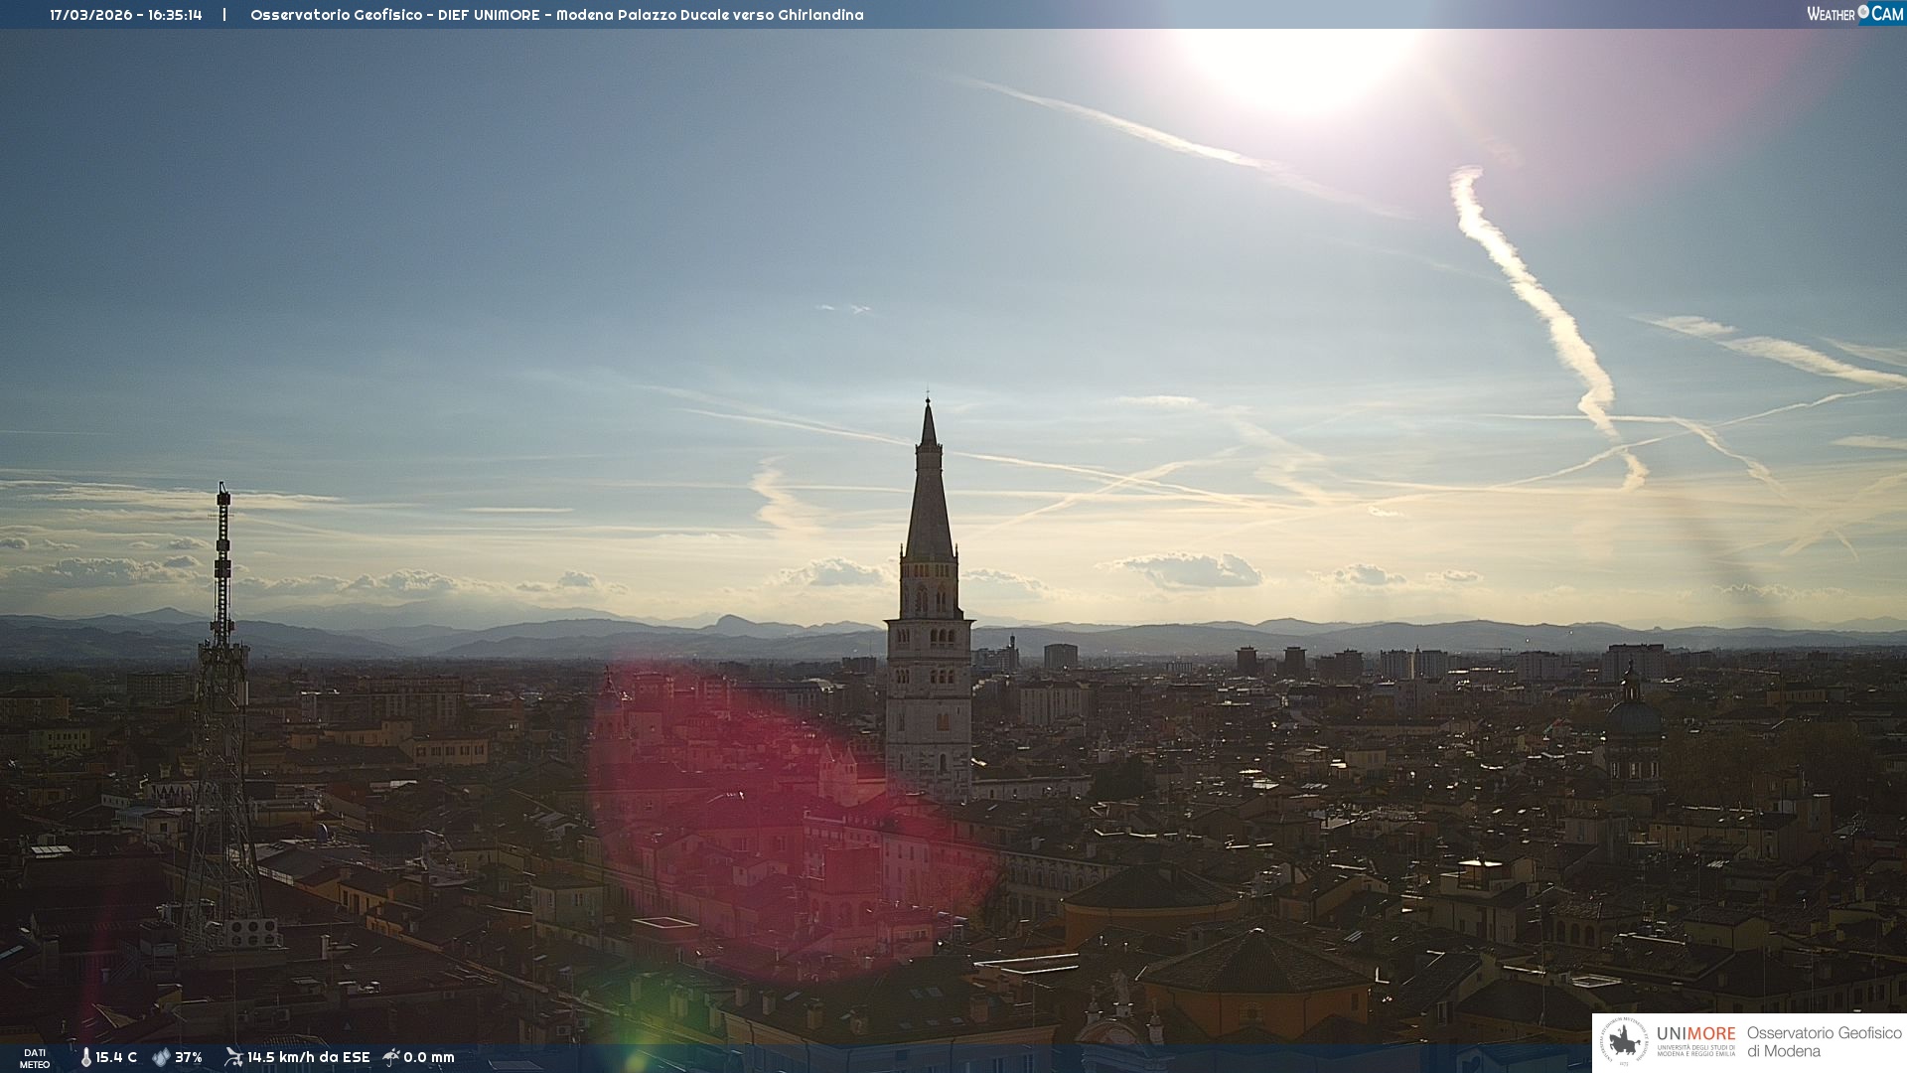Click the rain umbrella icon
The height and width of the screenshot is (1073, 1907).
click(391, 1057)
